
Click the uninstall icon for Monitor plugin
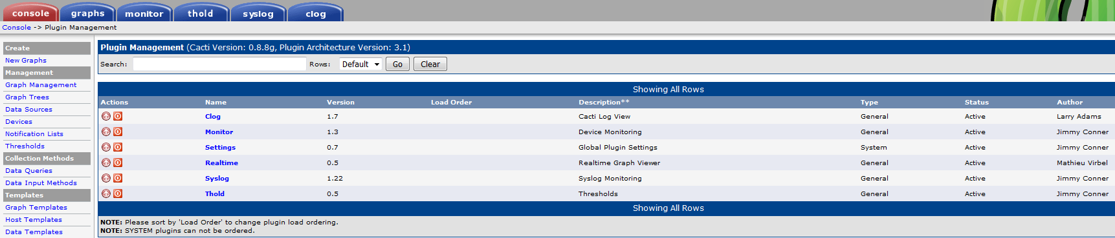click(106, 132)
